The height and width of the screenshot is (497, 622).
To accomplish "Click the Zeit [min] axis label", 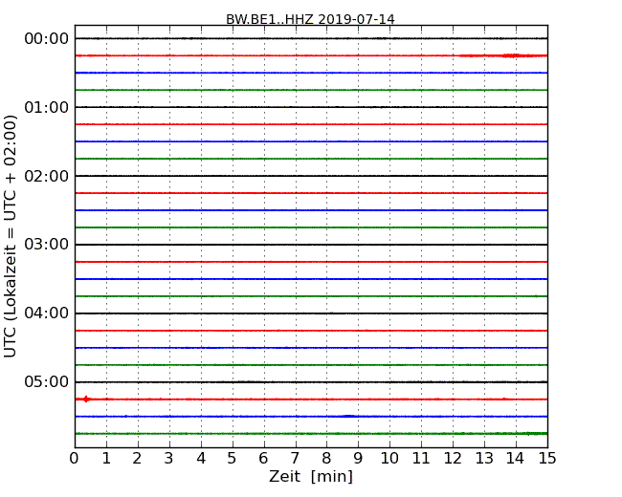I will tap(311, 476).
